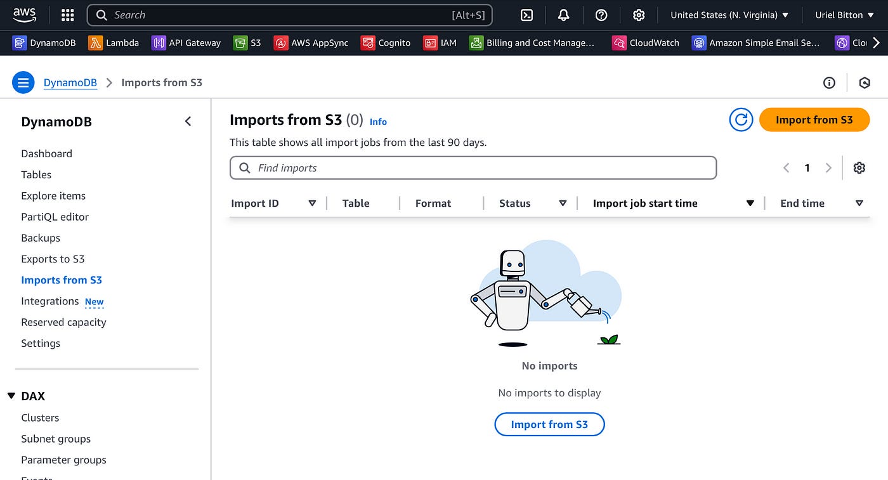Click the top Search services field

click(289, 15)
